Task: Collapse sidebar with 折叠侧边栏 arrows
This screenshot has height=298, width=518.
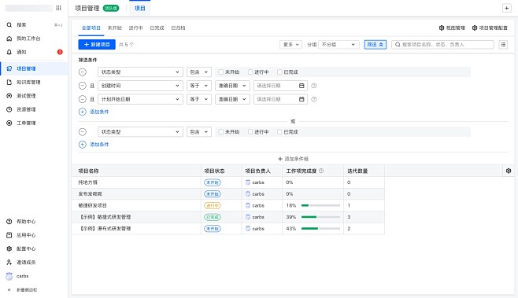Action: tap(9, 290)
